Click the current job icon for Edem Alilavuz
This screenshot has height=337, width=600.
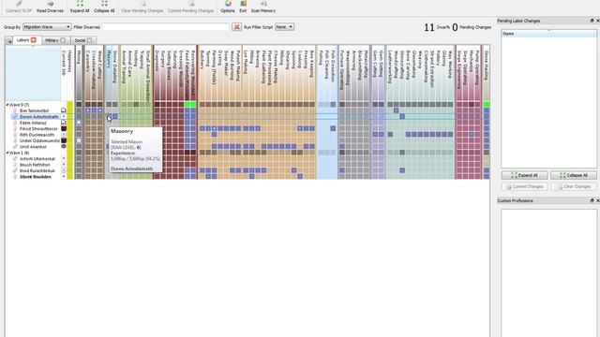point(64,123)
